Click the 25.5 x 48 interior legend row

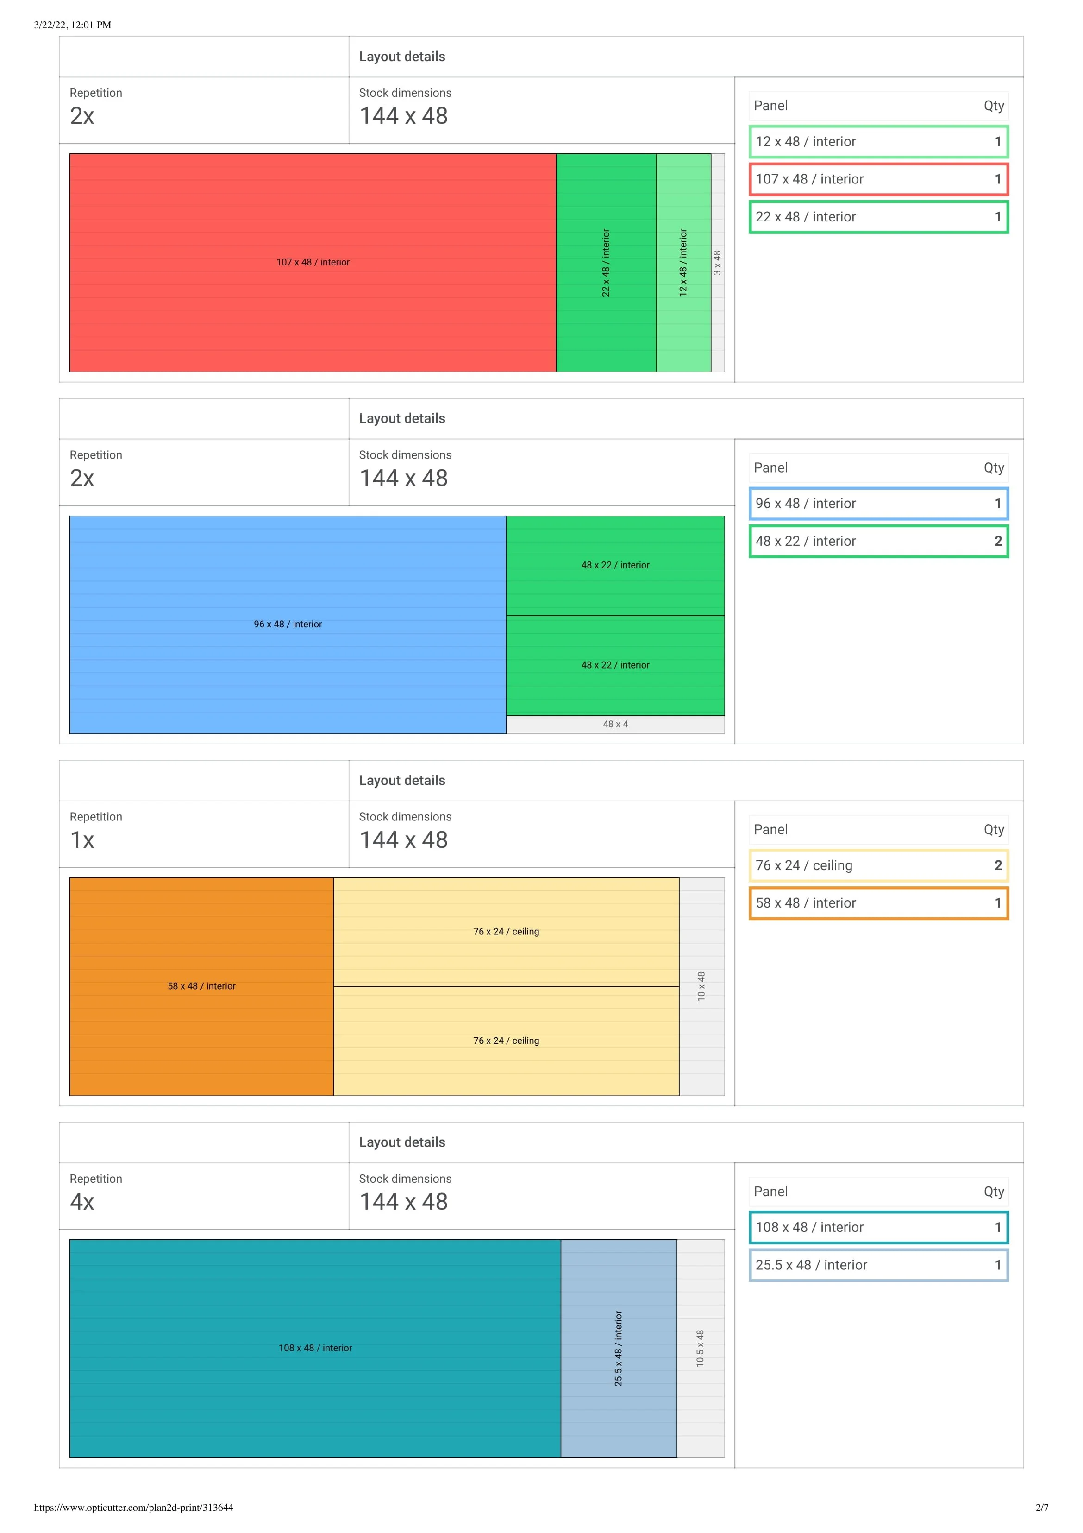(x=878, y=1265)
